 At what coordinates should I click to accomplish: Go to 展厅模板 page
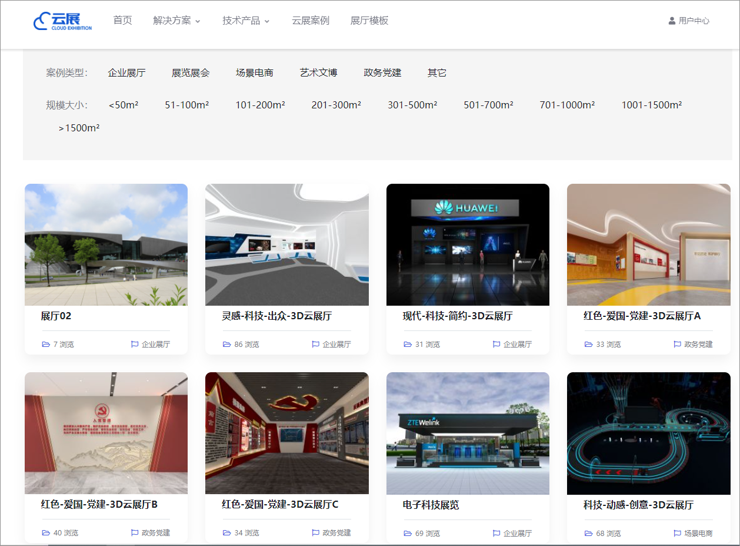[x=369, y=21]
